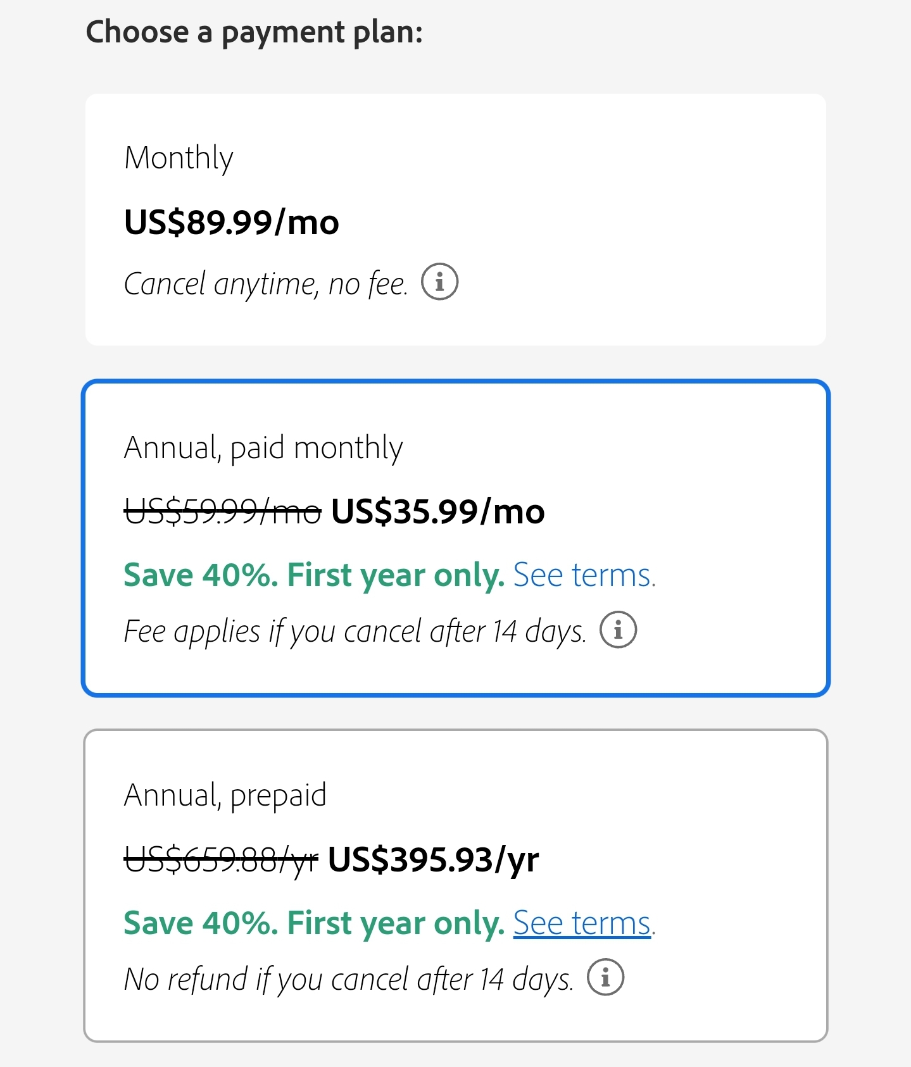The image size is (911, 1067).
Task: Open "See terms" link in Annual paid monthly
Action: [x=584, y=575]
